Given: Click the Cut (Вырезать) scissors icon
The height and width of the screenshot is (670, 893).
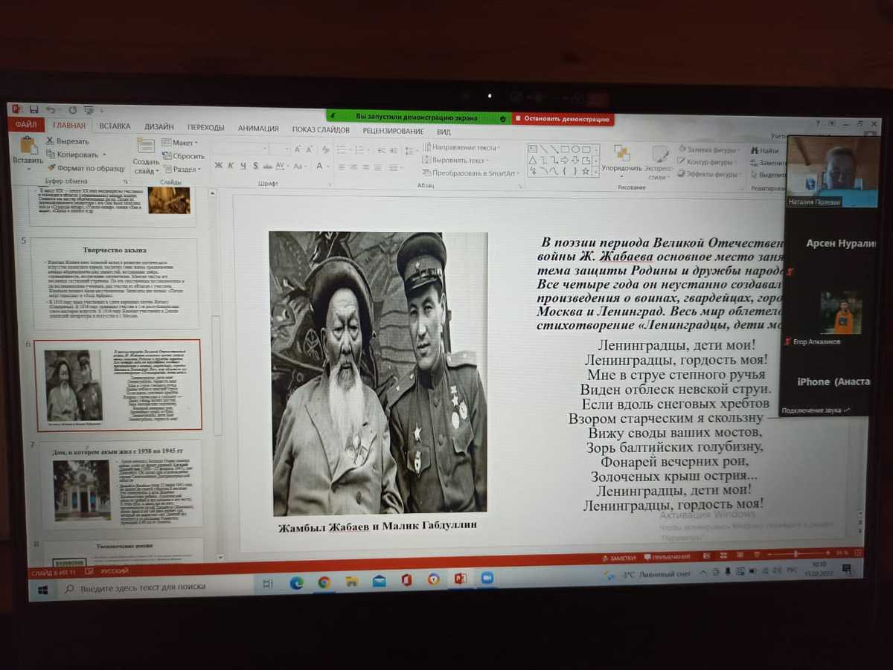Looking at the screenshot, I should (x=50, y=141).
